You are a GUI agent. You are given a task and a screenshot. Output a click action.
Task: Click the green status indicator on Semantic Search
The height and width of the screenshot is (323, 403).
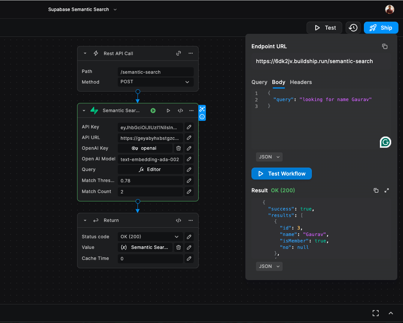coord(153,111)
